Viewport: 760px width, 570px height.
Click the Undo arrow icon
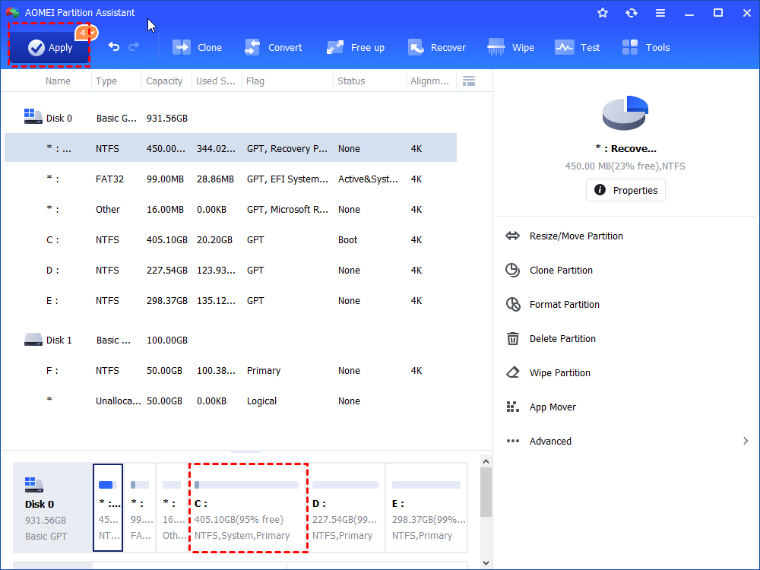[112, 47]
